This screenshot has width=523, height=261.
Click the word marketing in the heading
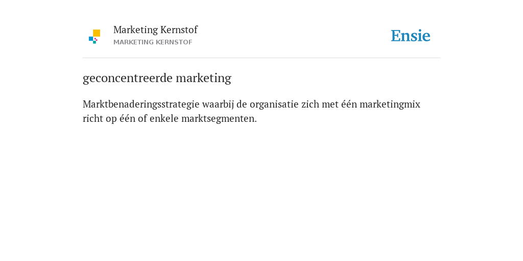click(x=203, y=79)
